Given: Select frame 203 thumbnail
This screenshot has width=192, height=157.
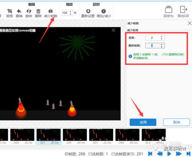Looking at the screenshot, I should point(101,135).
